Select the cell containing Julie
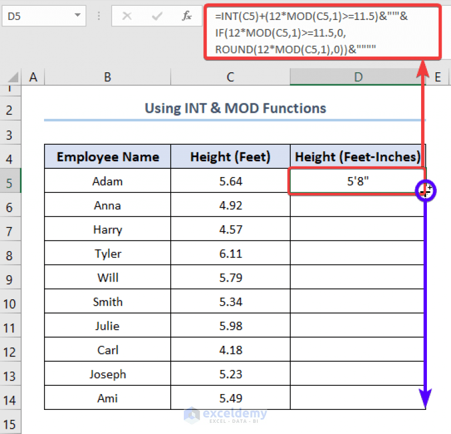This screenshot has width=451, height=434. pos(107,326)
